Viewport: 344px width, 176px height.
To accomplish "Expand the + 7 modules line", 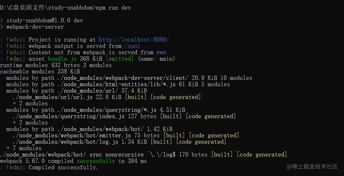I will click(x=24, y=148).
